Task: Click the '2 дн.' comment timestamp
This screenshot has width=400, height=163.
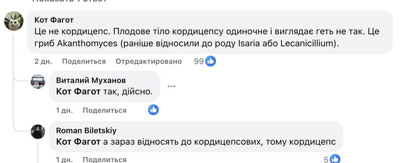Action: (x=43, y=61)
